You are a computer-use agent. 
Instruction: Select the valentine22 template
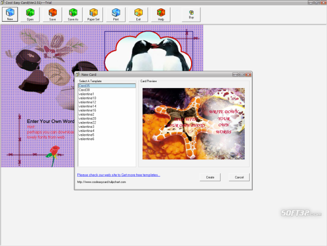tap(107, 123)
